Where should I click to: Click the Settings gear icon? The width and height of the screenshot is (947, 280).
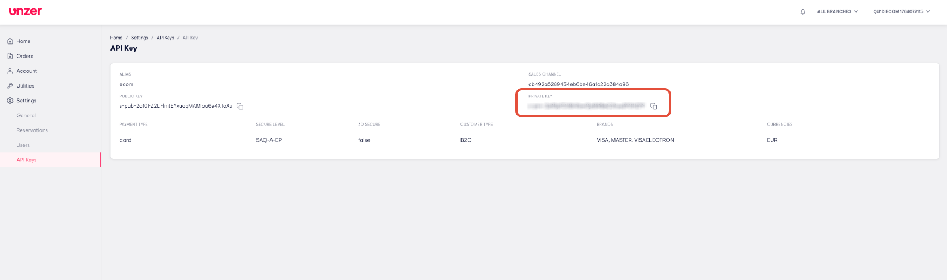(10, 101)
